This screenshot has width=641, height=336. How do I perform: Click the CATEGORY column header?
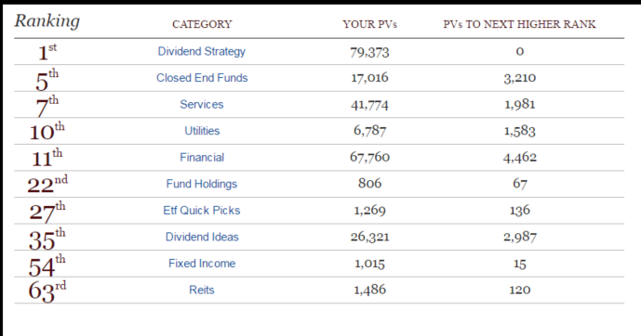point(202,24)
